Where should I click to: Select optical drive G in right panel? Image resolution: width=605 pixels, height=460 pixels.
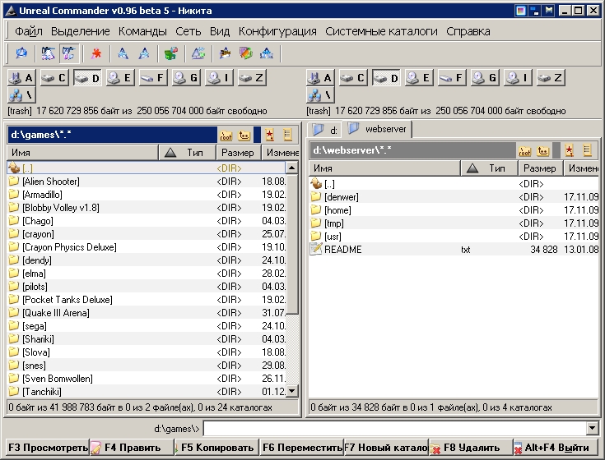(x=485, y=78)
